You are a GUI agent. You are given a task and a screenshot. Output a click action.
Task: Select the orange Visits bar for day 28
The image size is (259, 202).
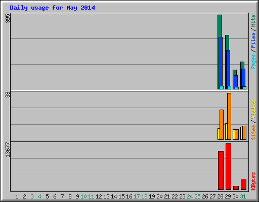[x=222, y=125]
